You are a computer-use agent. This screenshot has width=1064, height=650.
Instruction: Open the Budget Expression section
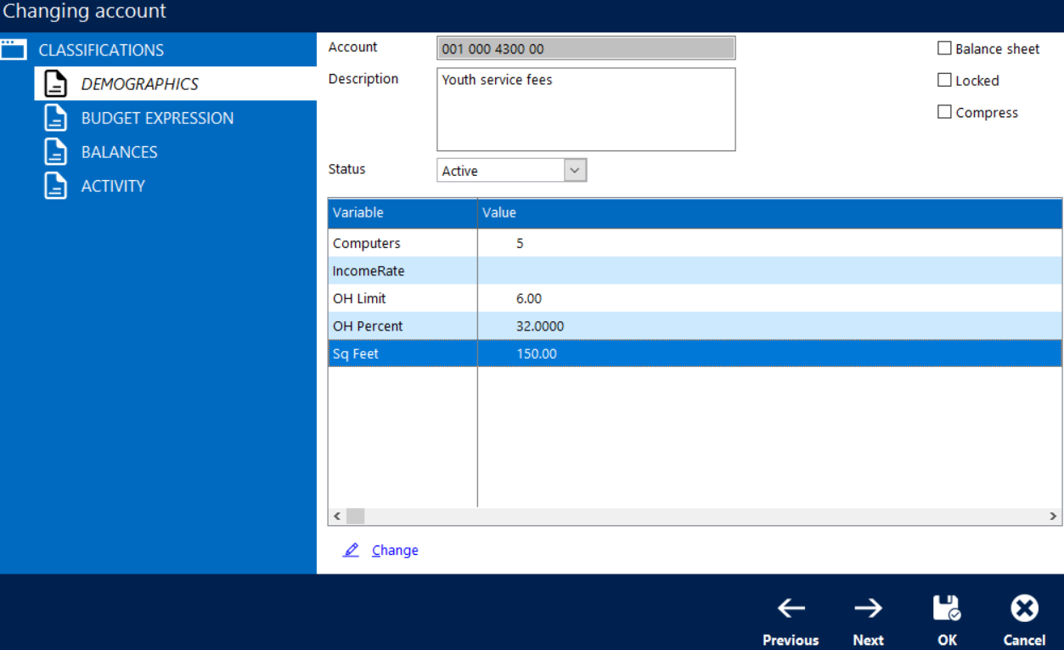point(157,118)
